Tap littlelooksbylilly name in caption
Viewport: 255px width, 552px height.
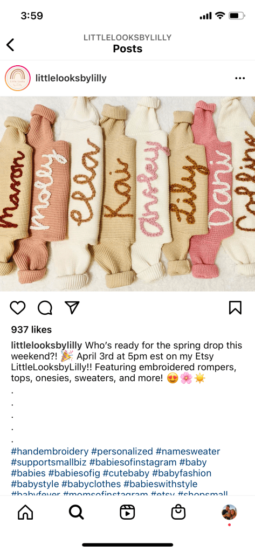(x=47, y=346)
